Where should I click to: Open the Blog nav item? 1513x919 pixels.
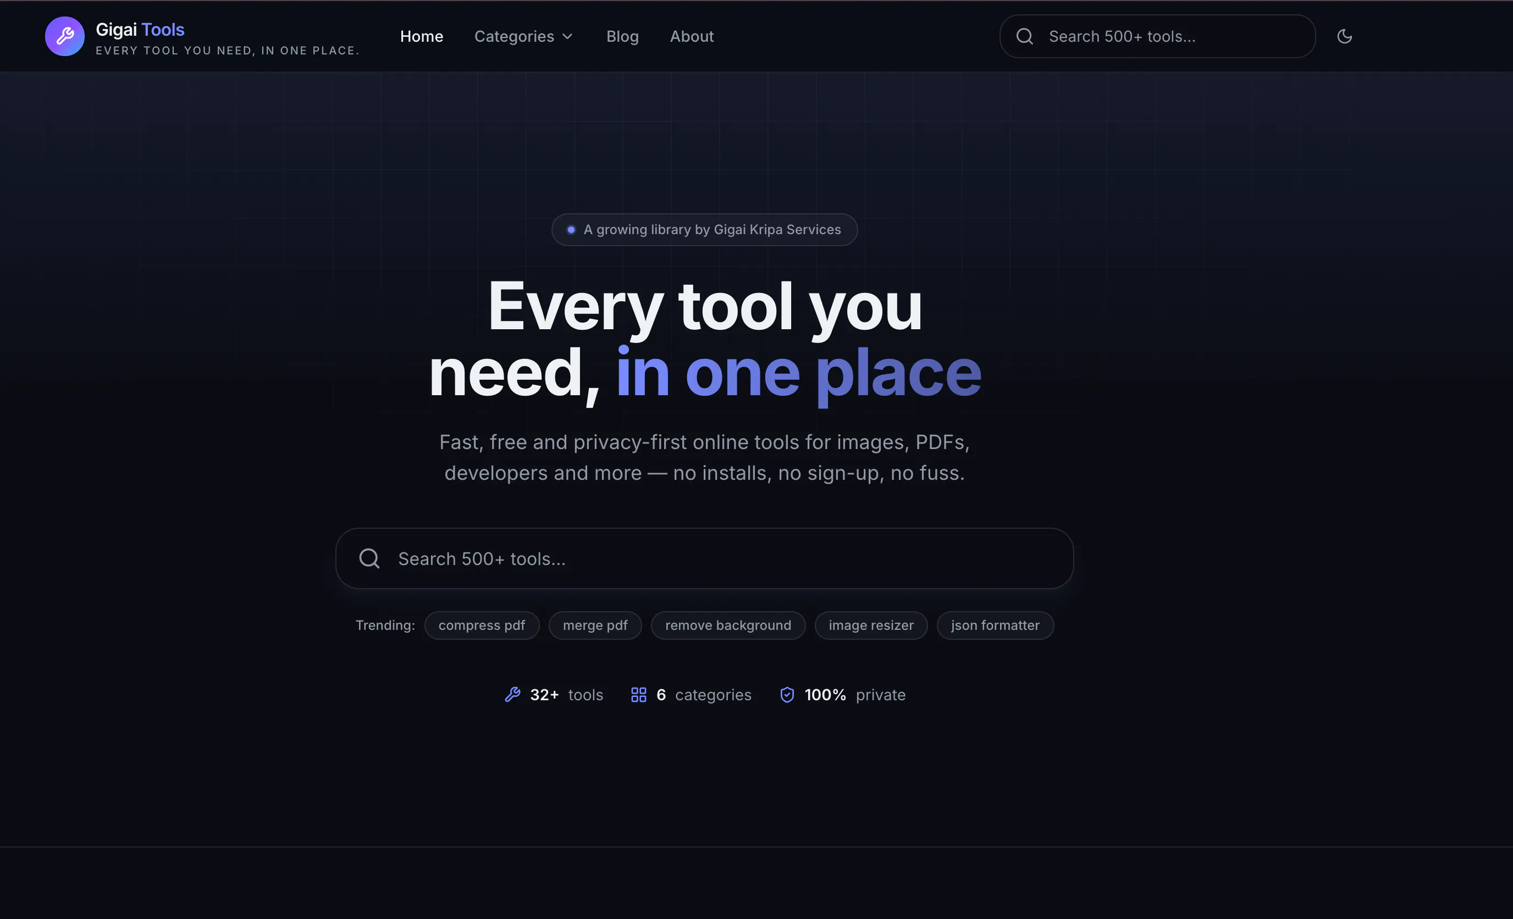(x=622, y=37)
